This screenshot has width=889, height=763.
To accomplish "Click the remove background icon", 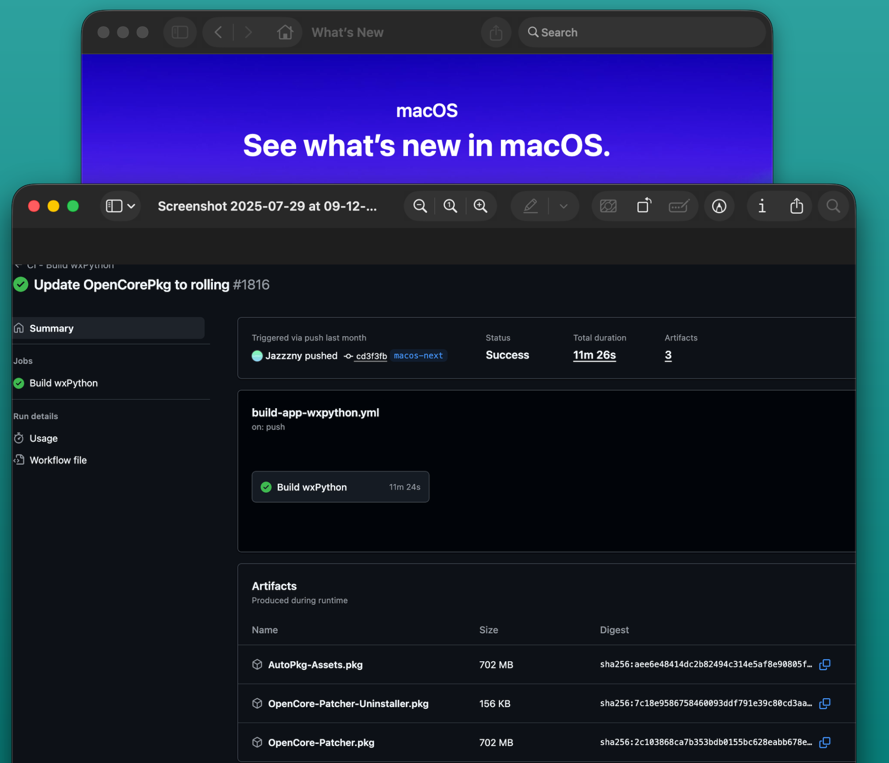I will [x=608, y=206].
